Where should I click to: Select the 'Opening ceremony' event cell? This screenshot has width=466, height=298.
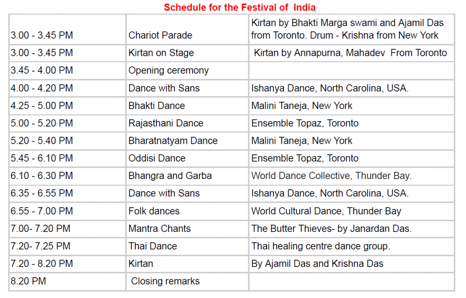(x=187, y=71)
